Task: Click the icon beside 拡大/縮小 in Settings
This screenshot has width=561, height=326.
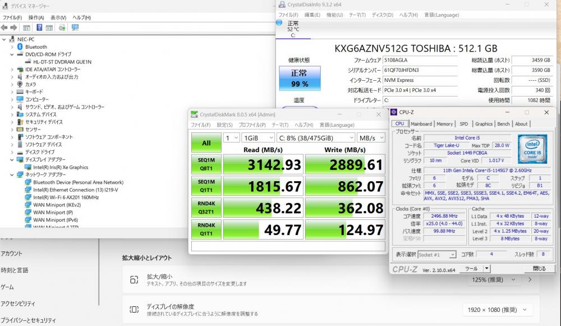Action: (x=134, y=280)
